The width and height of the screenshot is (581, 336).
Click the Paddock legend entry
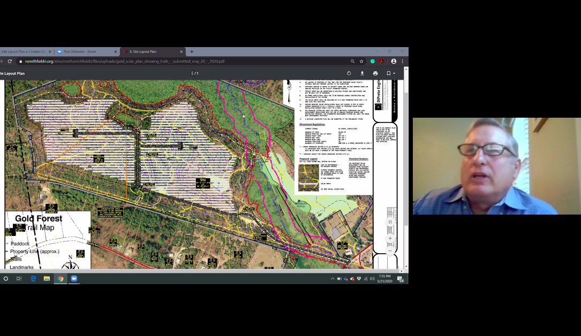coord(20,243)
